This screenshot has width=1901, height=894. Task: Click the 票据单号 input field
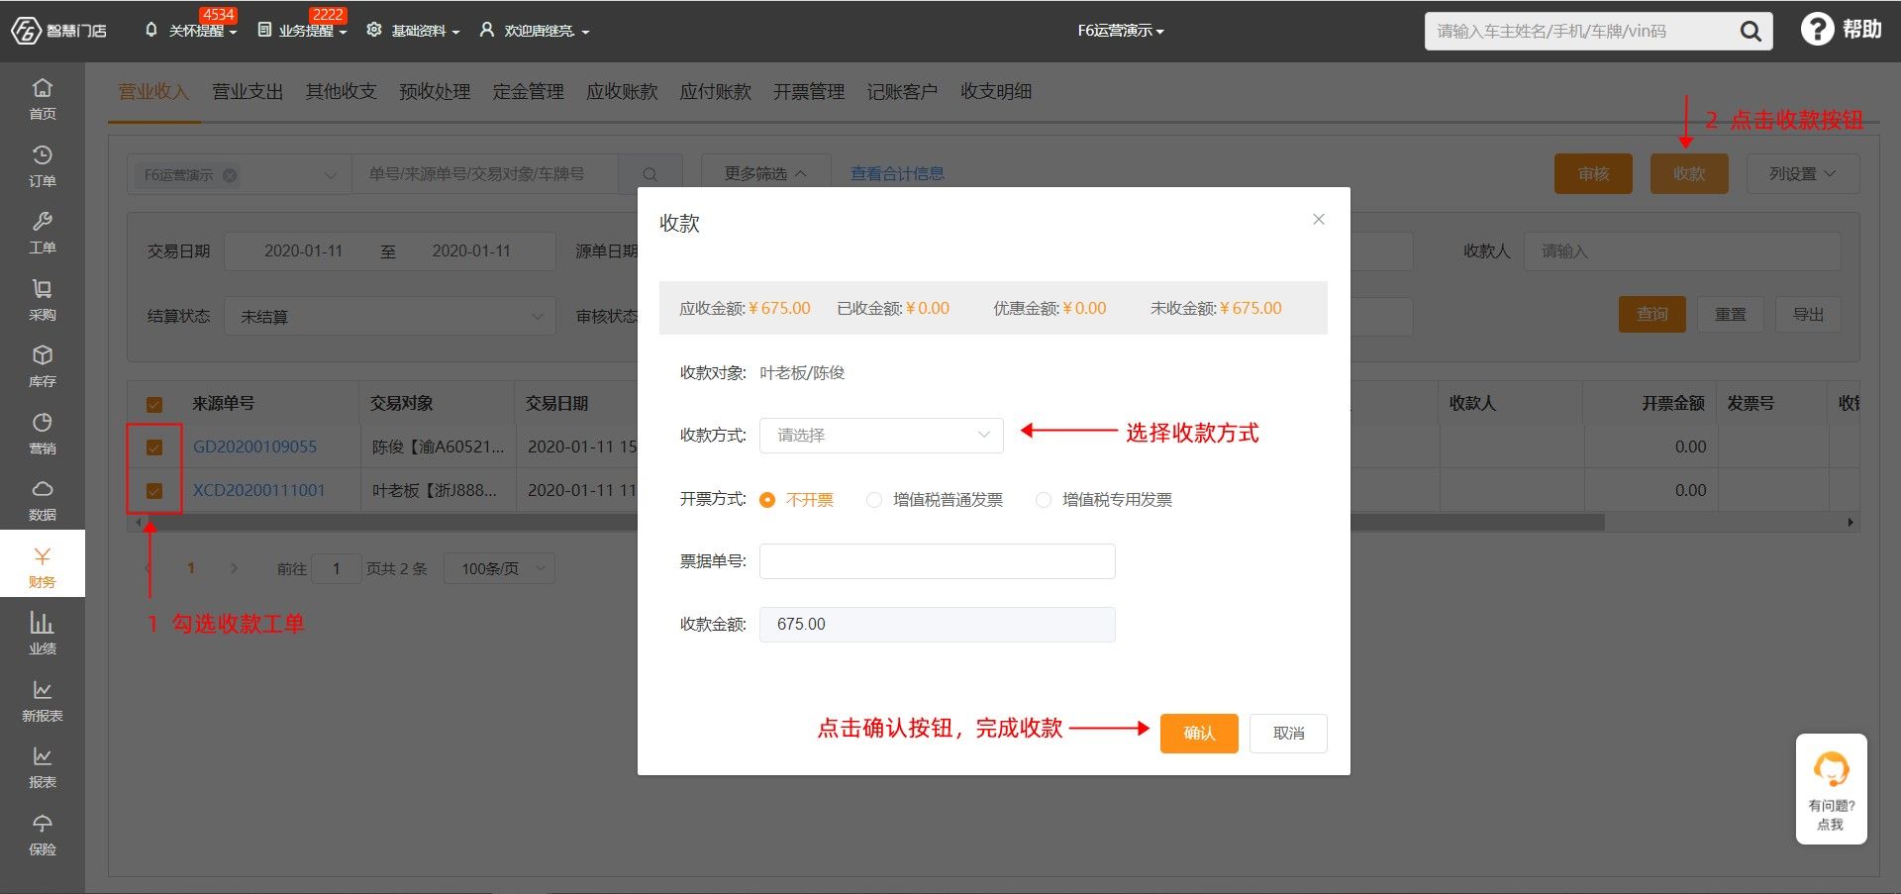click(937, 561)
